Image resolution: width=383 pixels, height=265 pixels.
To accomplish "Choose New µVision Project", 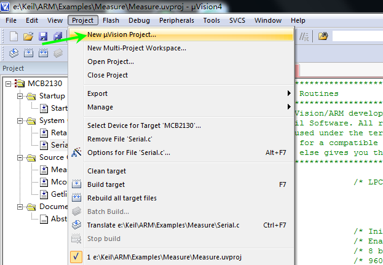I will tap(181, 34).
